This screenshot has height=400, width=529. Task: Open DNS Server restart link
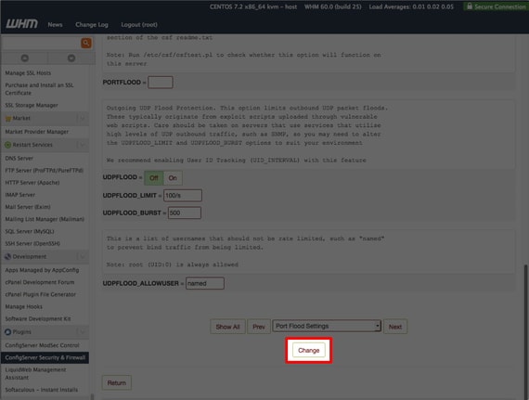(x=19, y=158)
